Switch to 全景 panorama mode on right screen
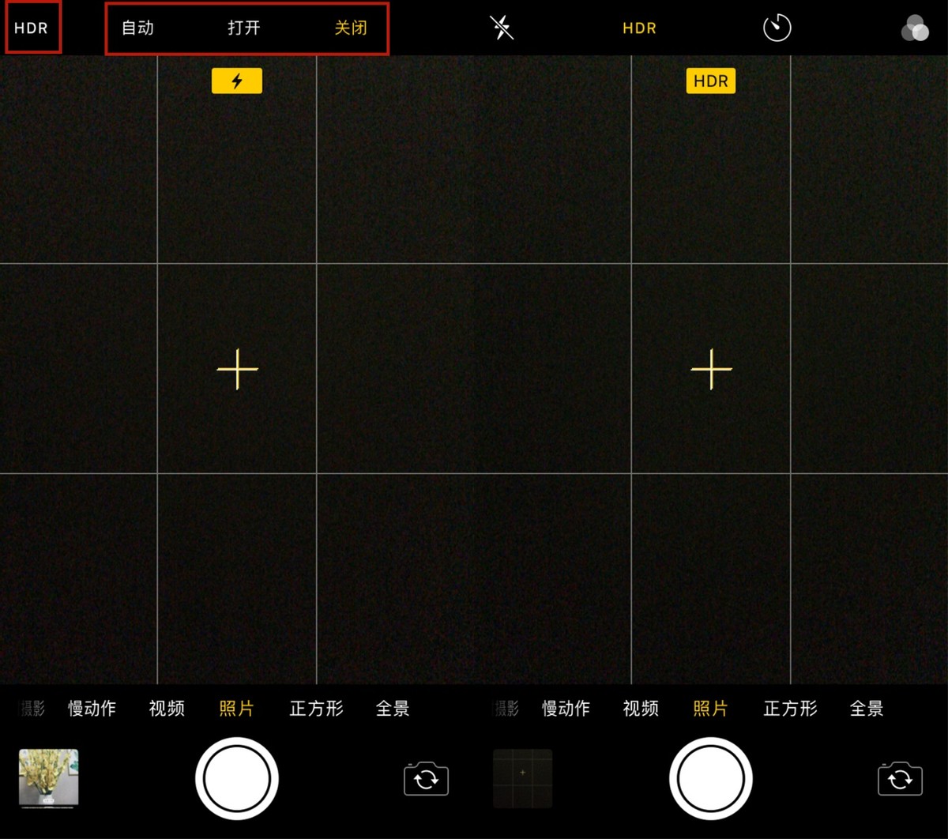 click(x=866, y=709)
